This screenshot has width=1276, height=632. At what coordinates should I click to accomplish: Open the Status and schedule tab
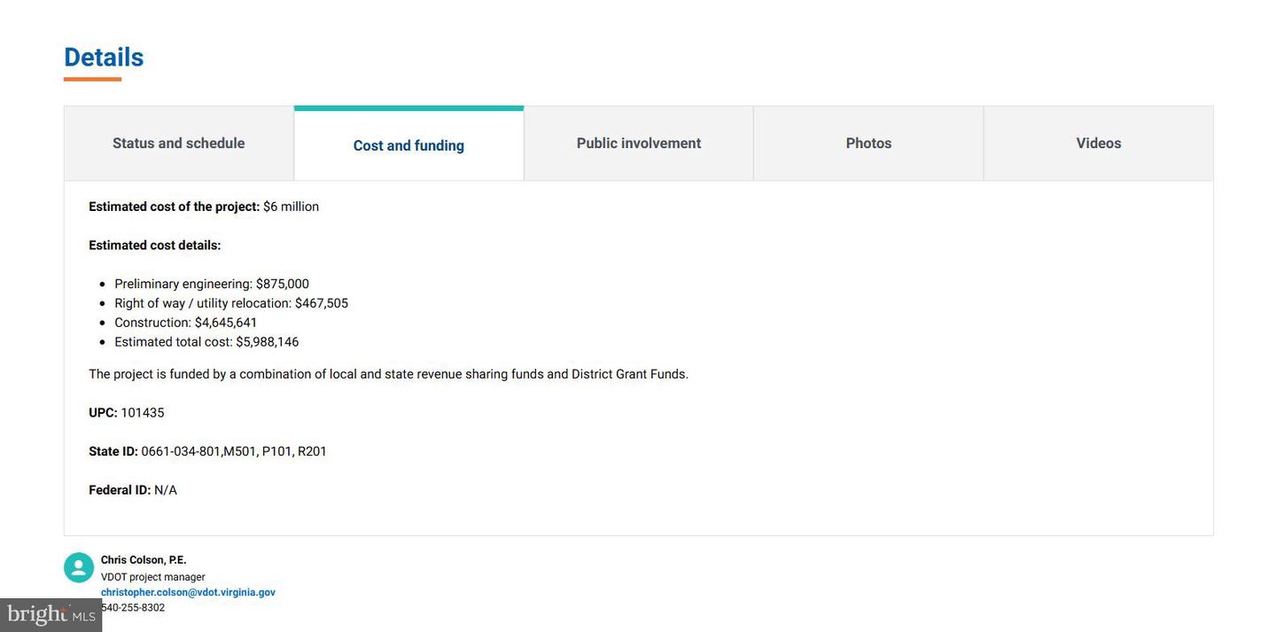click(178, 144)
